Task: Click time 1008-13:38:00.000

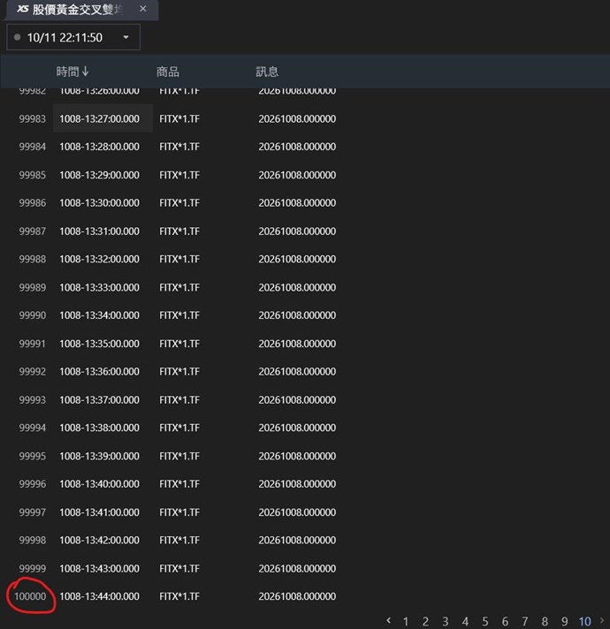Action: (100, 428)
